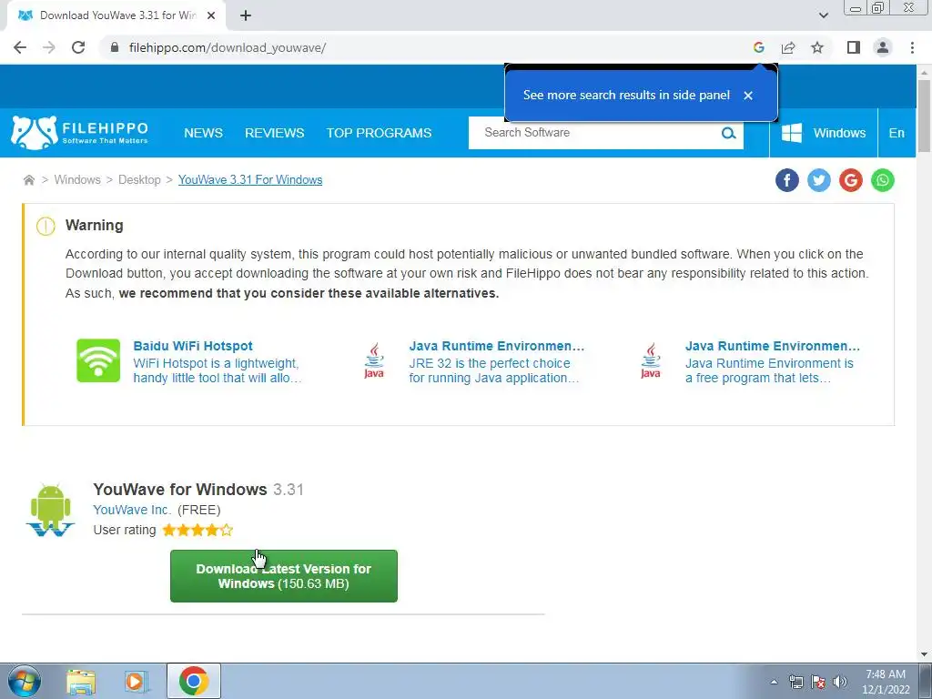Click YouWave 3.31 For Windows breadcrumb
The width and height of the screenshot is (932, 699).
[x=250, y=179]
